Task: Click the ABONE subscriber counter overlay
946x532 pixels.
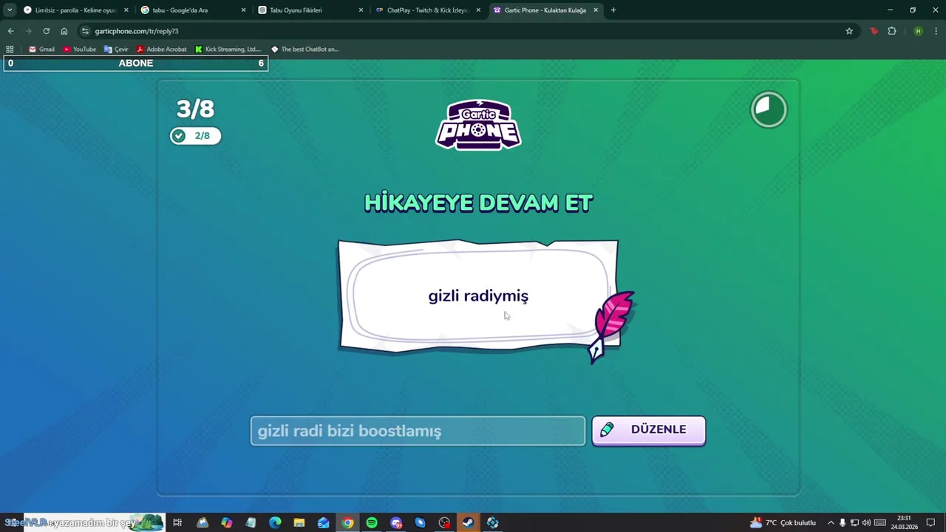Action: [x=135, y=64]
